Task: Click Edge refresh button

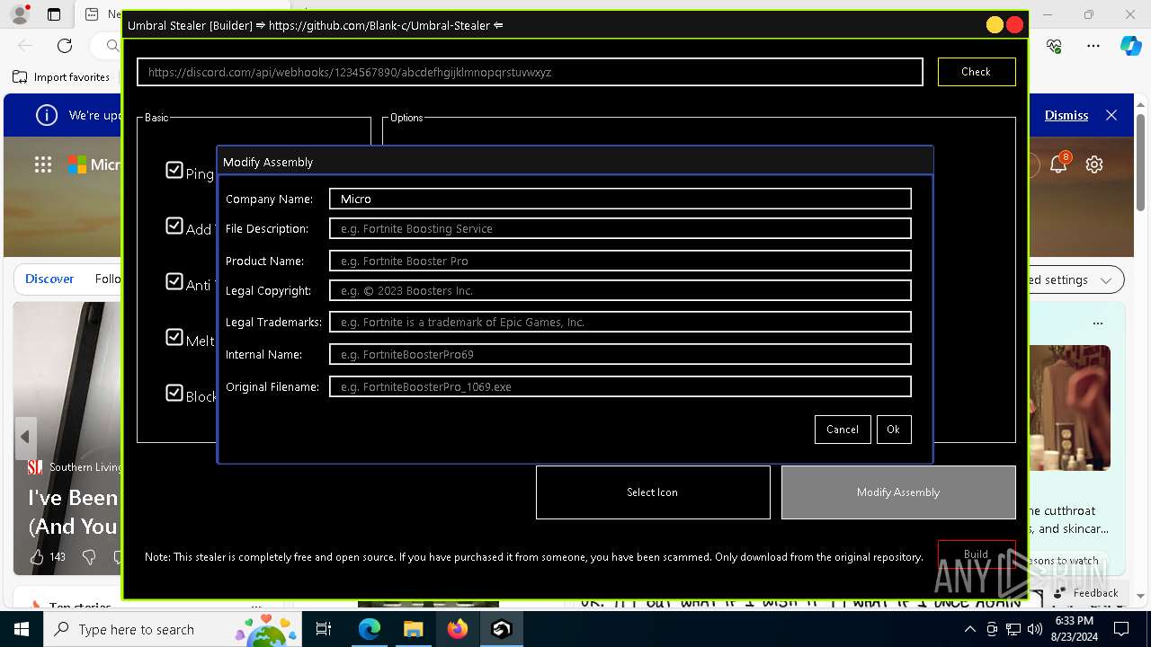Action: pyautogui.click(x=65, y=46)
